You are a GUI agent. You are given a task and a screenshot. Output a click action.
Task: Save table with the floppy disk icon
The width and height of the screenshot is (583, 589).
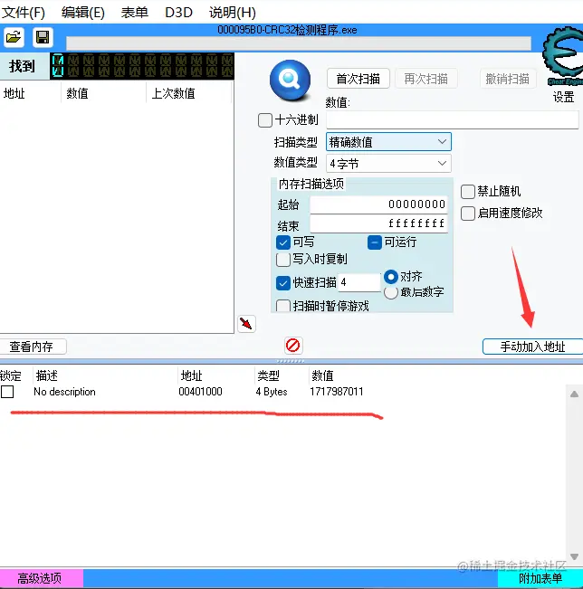click(x=43, y=37)
